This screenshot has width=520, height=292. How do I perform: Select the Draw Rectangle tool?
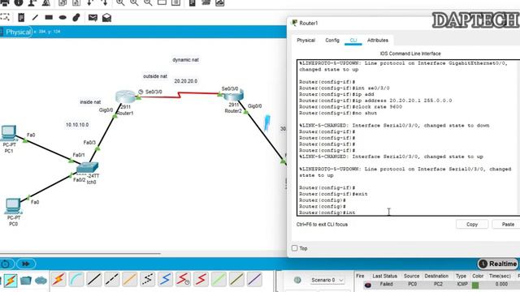[49, 18]
